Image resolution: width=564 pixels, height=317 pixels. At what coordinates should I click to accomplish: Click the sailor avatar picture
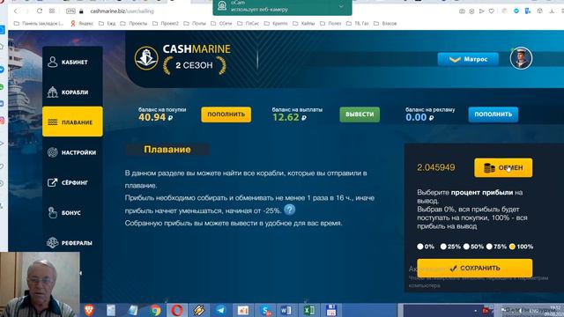[x=521, y=58]
